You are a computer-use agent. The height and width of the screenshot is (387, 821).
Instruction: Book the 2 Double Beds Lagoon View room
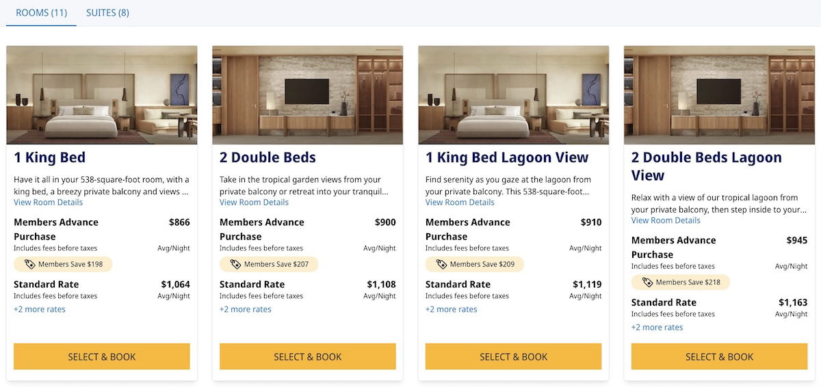pyautogui.click(x=719, y=356)
